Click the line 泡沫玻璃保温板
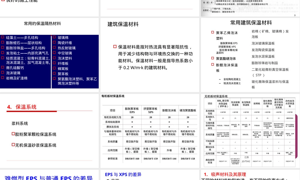 (263, 43)
